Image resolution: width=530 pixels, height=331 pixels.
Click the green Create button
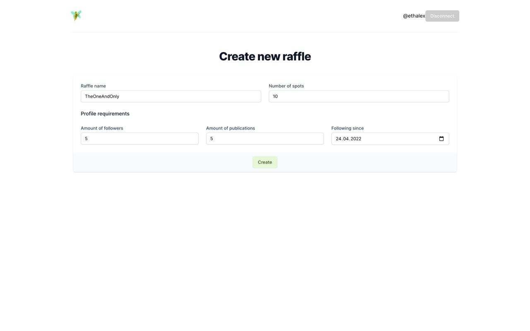pos(265,162)
